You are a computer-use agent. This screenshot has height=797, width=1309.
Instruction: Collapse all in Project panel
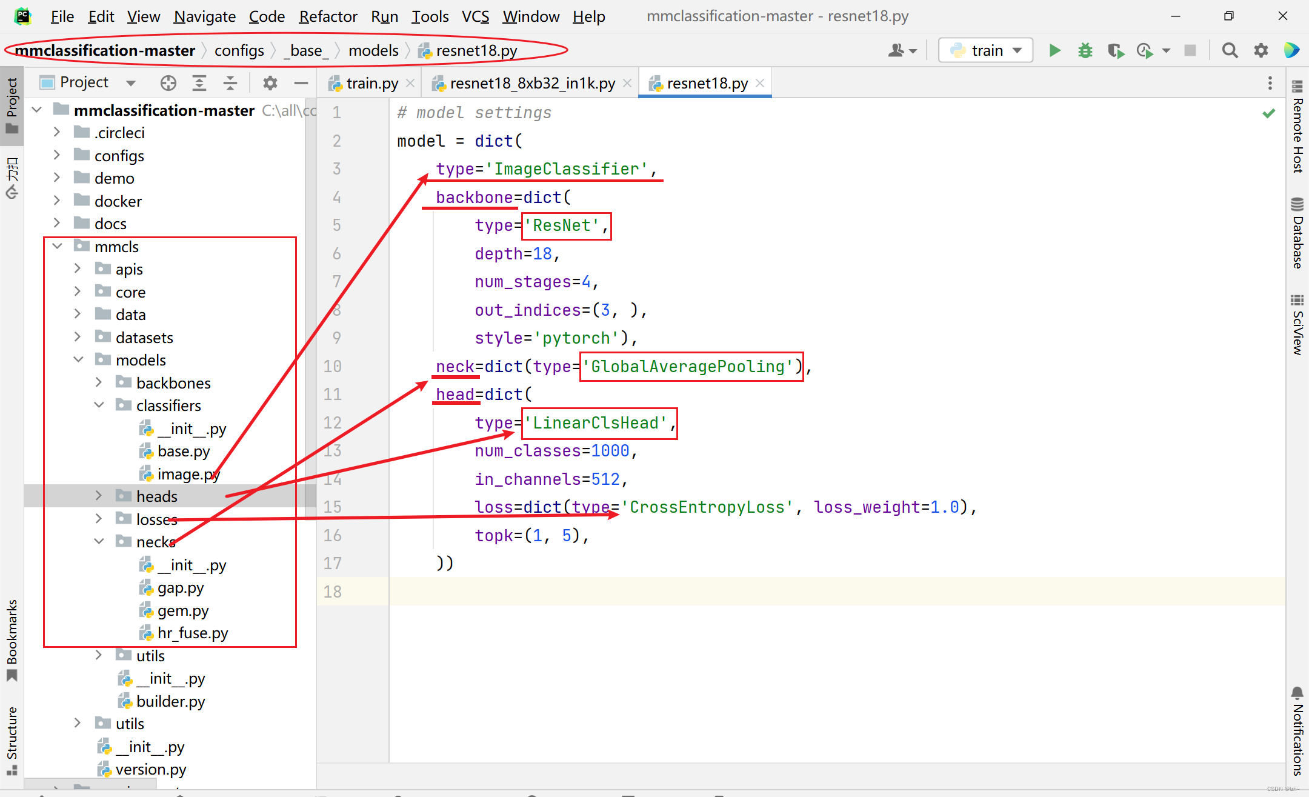pos(230,83)
